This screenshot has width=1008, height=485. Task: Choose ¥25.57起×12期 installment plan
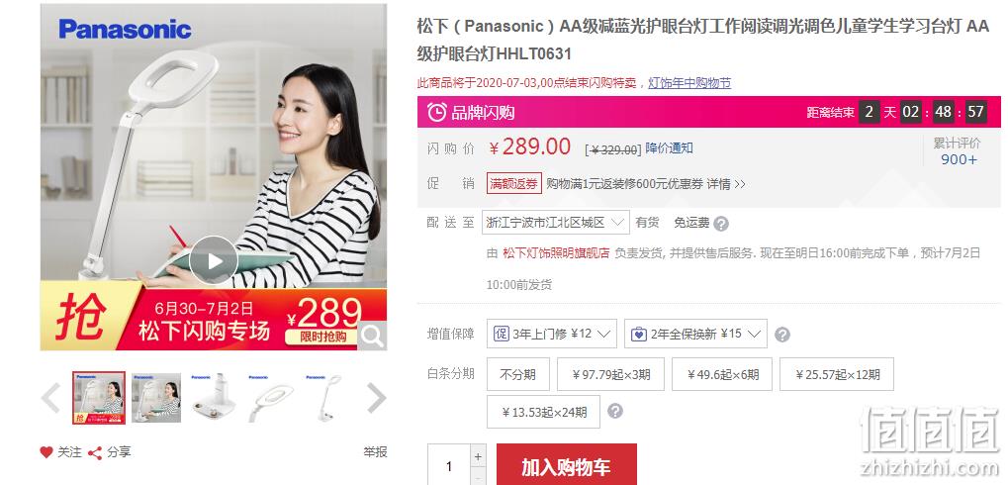[836, 374]
